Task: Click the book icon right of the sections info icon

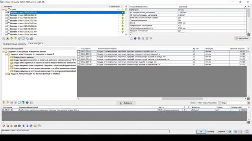Action: pyautogui.click(x=31, y=103)
